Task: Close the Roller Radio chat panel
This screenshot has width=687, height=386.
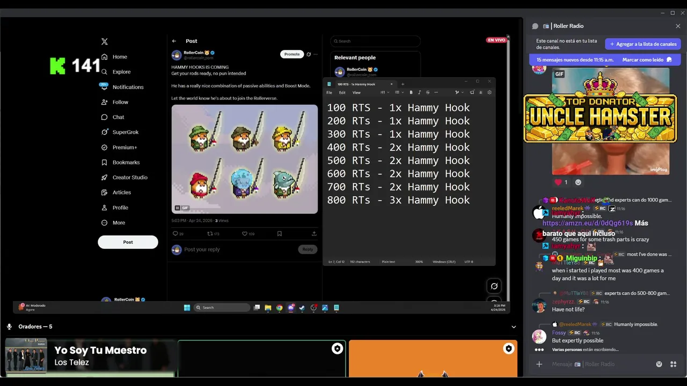Action: pos(678,26)
